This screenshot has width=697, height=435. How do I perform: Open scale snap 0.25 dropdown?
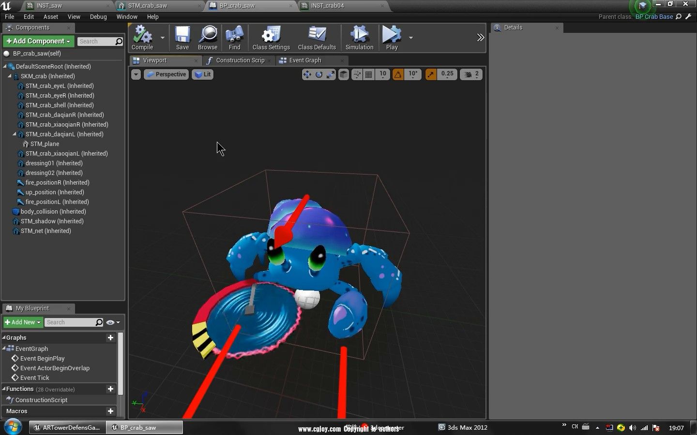(447, 74)
